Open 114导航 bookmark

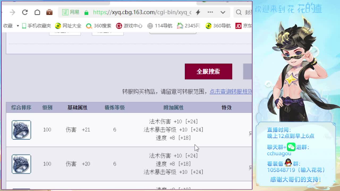coord(160,26)
